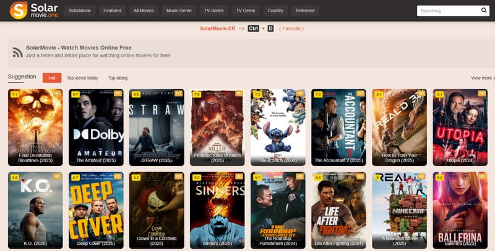Click the Ctrl key badge
The width and height of the screenshot is (495, 251).
pyautogui.click(x=253, y=28)
